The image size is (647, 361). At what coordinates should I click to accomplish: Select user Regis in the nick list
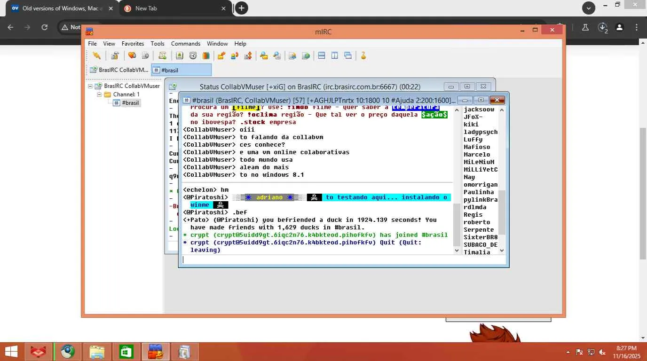(x=473, y=215)
